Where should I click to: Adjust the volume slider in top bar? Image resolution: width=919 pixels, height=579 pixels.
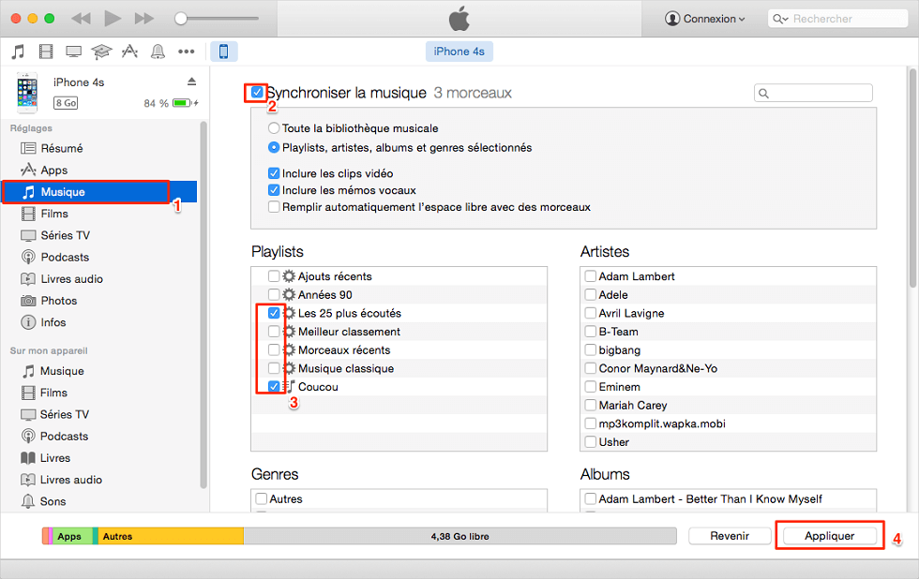[181, 19]
